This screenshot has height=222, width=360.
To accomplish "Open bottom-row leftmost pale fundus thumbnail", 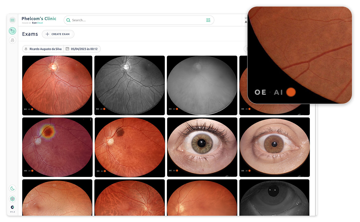I will (x=57, y=197).
